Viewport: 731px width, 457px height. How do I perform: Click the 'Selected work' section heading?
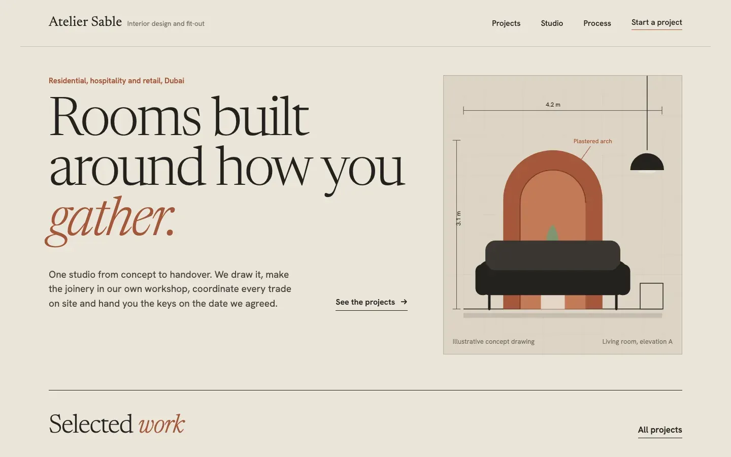tap(117, 424)
